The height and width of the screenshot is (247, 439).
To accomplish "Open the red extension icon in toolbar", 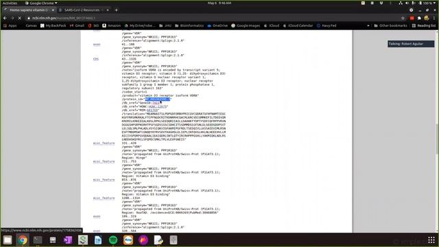I will click(412, 18).
